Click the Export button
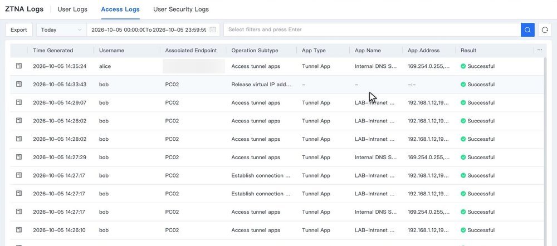The width and height of the screenshot is (557, 246). [19, 30]
